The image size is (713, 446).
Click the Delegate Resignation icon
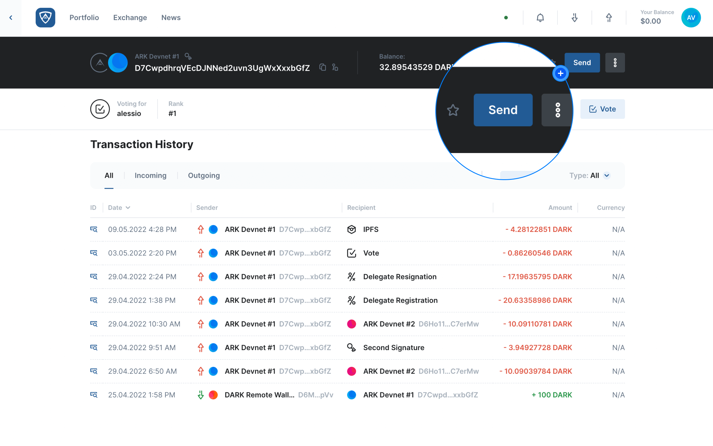(x=351, y=277)
